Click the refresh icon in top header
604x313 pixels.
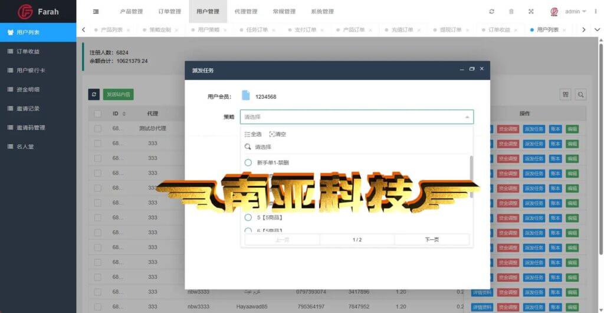click(x=491, y=12)
